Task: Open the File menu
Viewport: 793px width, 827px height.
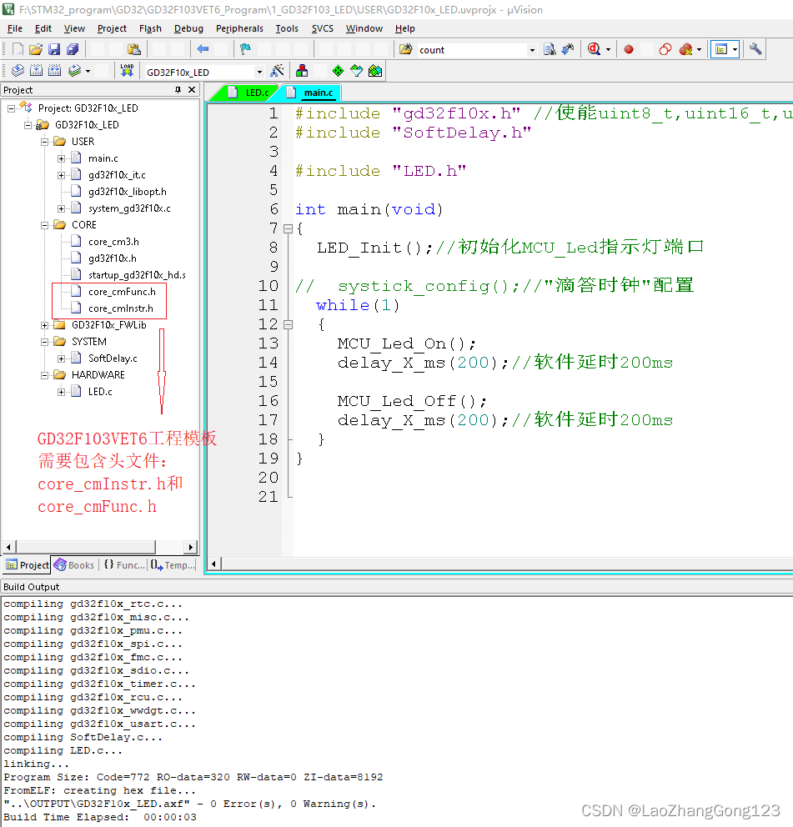Action: (x=15, y=28)
